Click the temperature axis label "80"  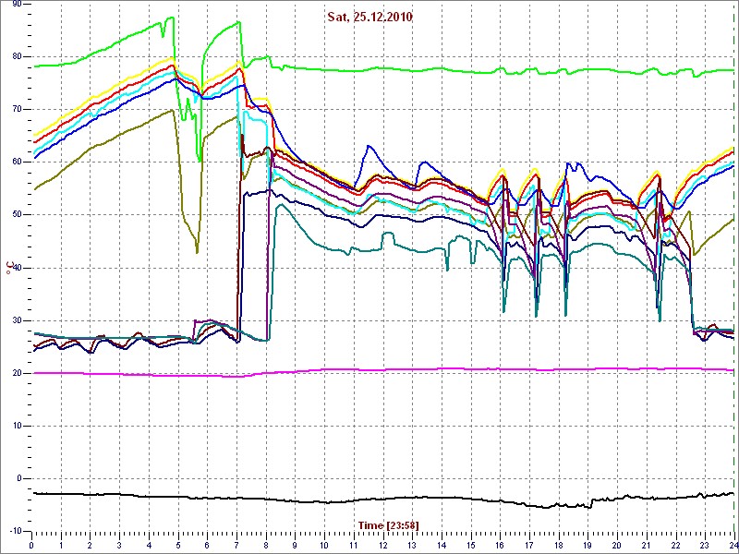(16, 56)
